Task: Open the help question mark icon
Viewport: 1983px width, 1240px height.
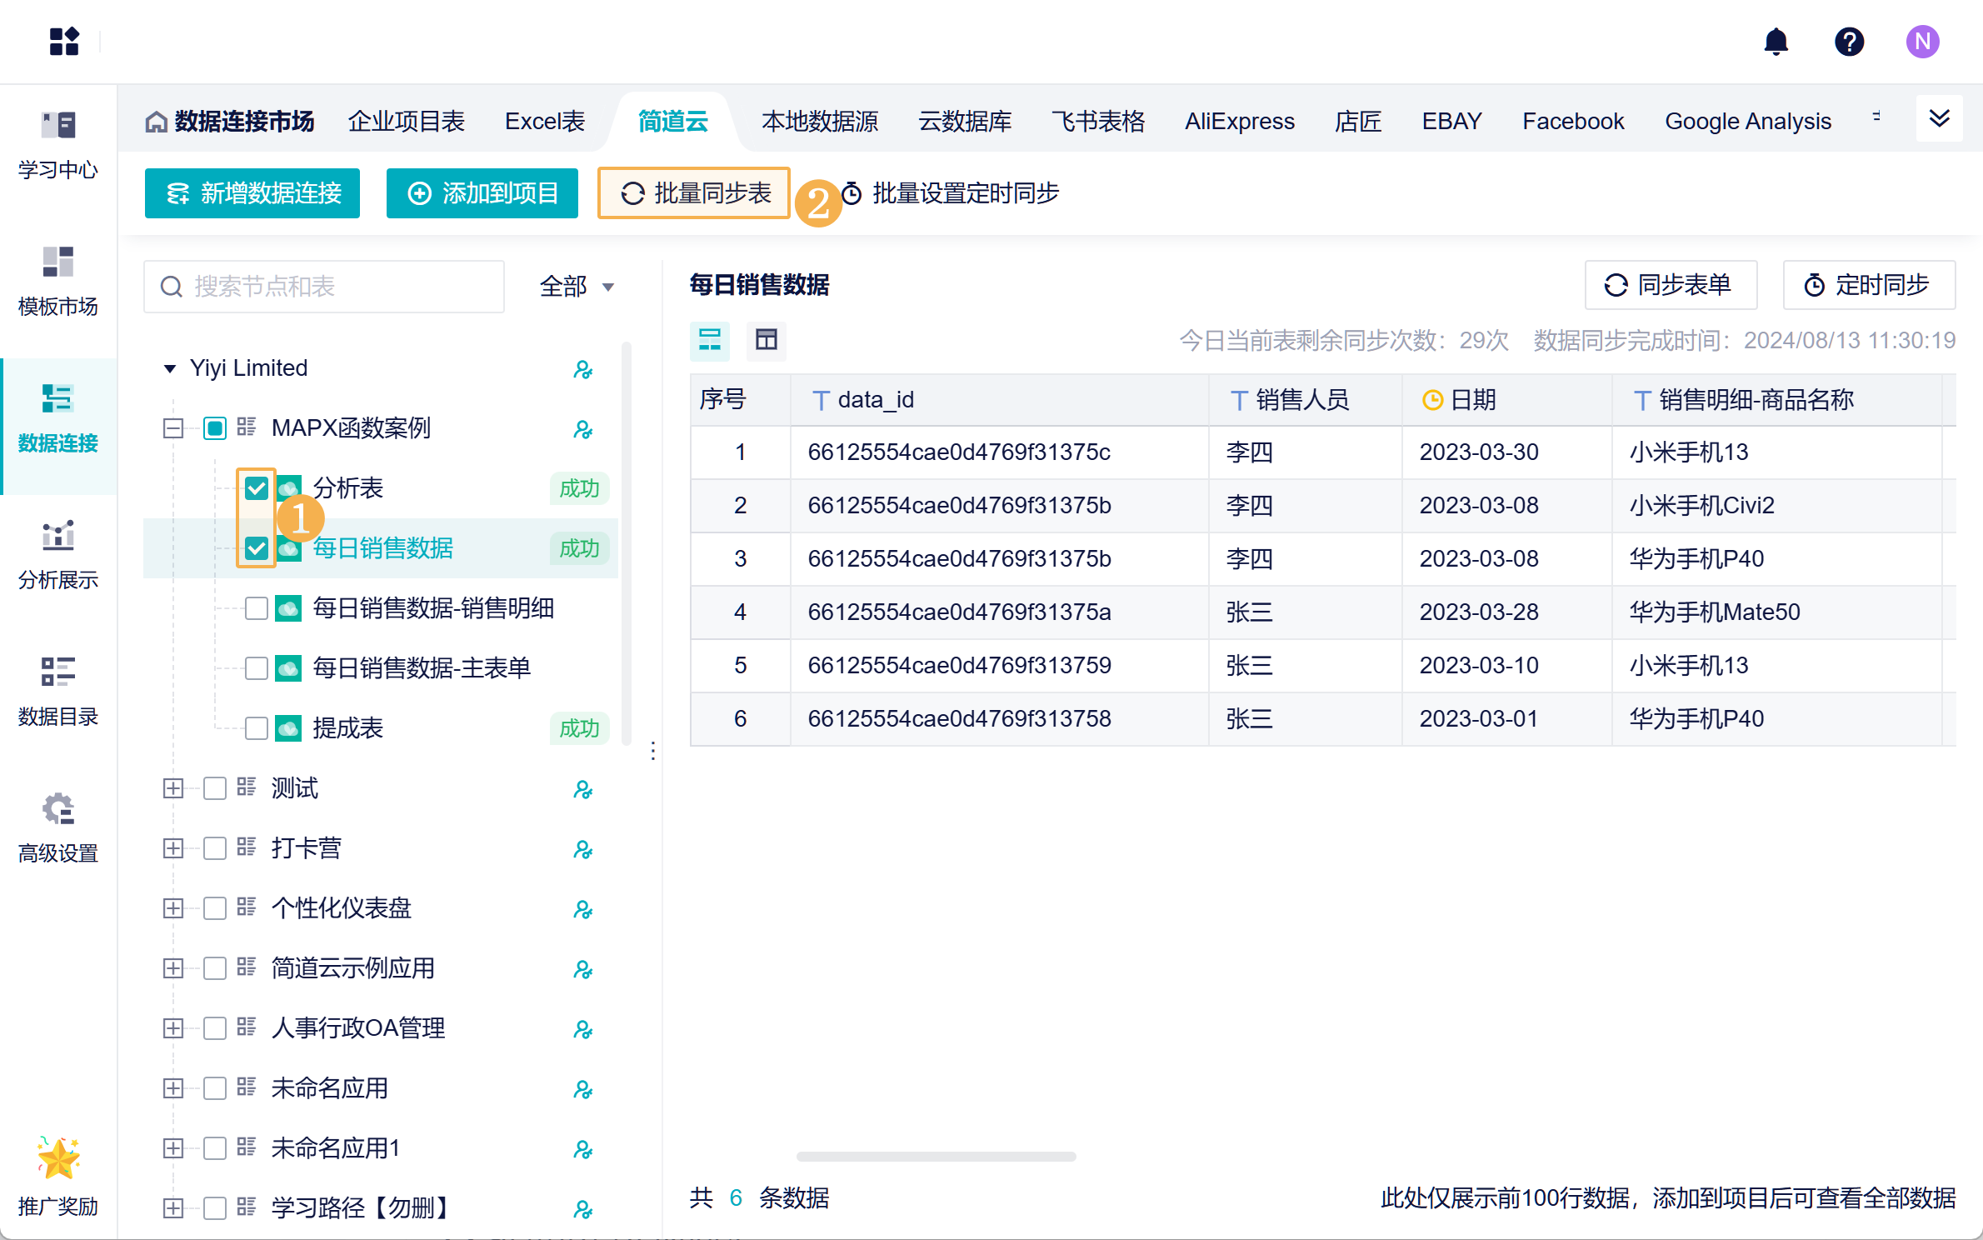Action: pyautogui.click(x=1849, y=42)
